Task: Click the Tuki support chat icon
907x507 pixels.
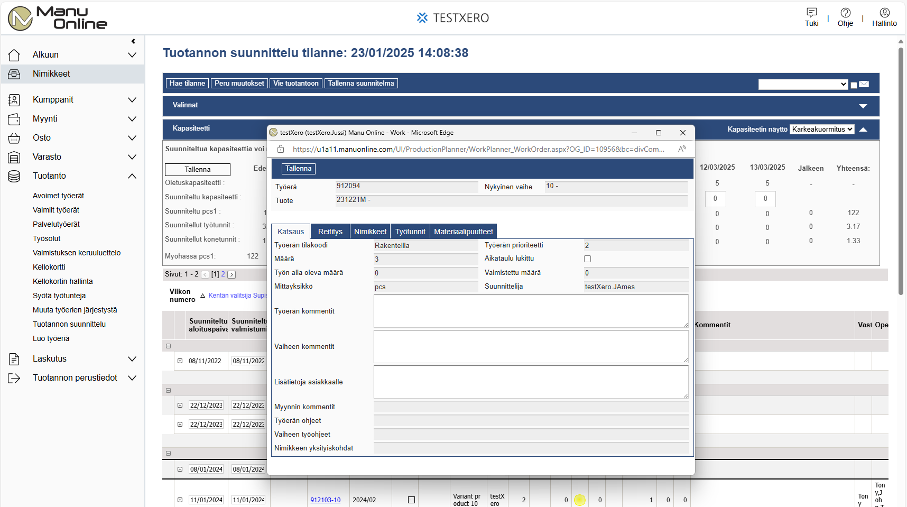Action: [x=811, y=13]
